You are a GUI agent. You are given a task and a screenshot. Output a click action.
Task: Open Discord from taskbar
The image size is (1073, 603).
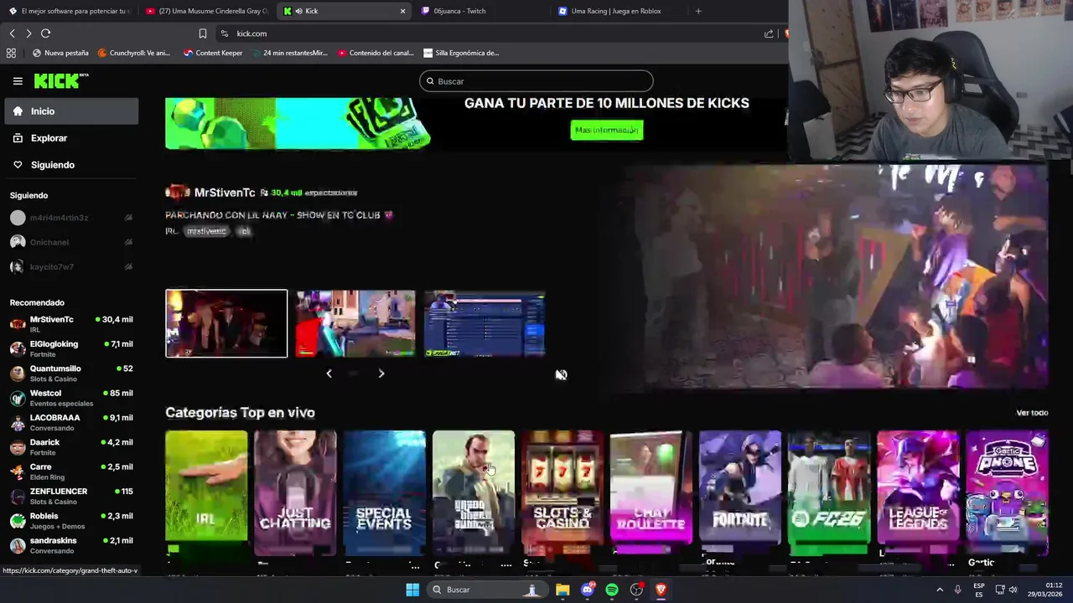click(588, 590)
